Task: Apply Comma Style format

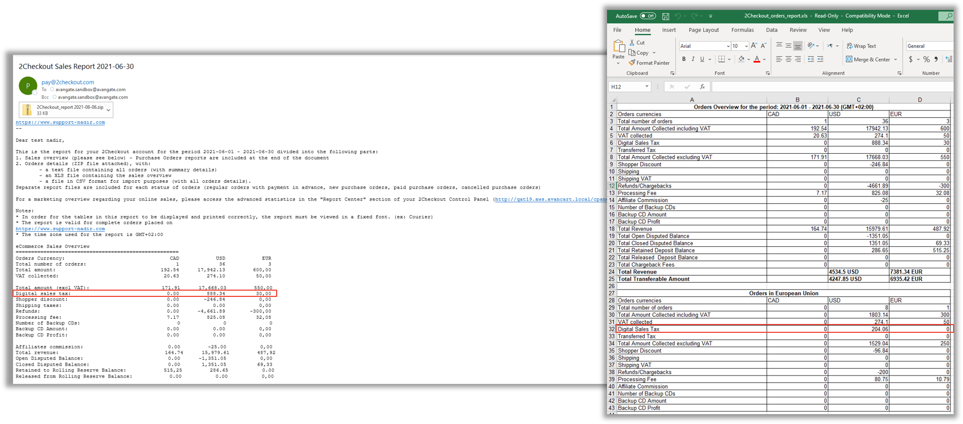Action: point(936,59)
